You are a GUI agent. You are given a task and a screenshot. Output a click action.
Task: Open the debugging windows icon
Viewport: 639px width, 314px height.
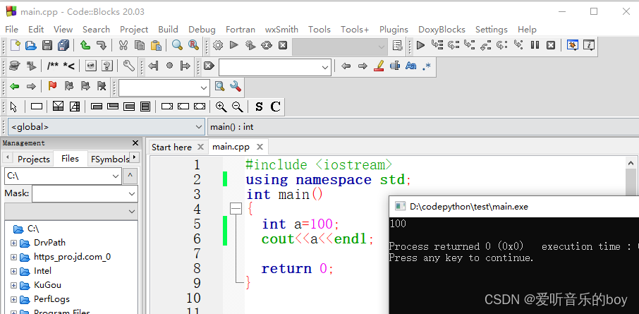click(x=573, y=45)
